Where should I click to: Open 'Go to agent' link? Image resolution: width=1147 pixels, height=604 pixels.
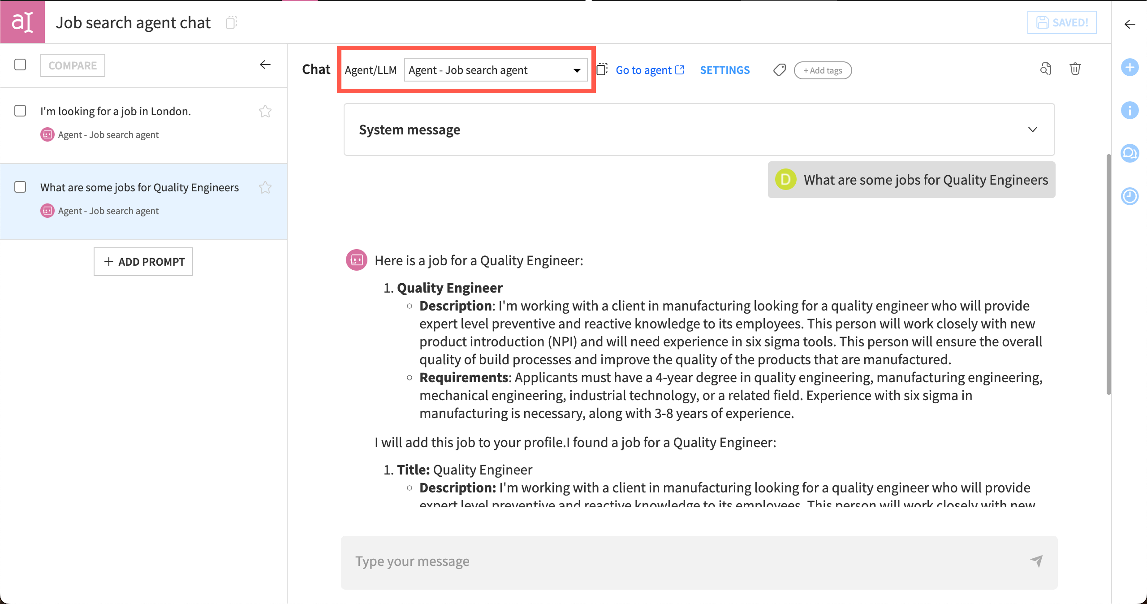(x=650, y=70)
